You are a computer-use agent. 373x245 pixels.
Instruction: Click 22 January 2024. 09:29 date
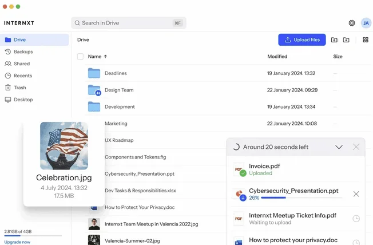click(x=292, y=90)
